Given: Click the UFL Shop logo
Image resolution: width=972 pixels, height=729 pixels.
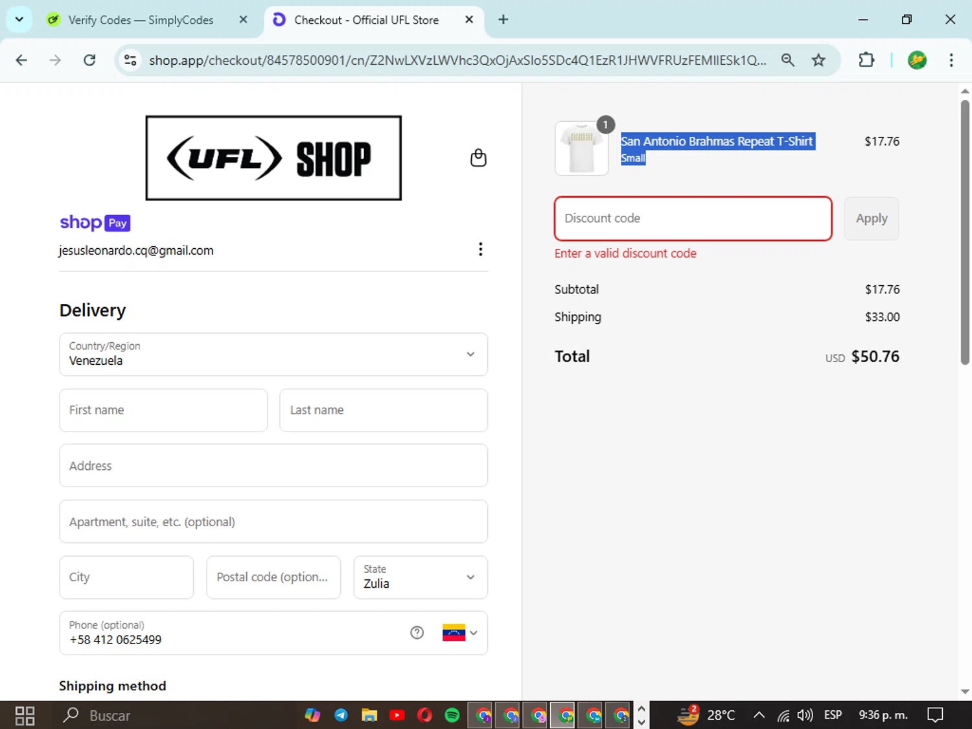Looking at the screenshot, I should pyautogui.click(x=273, y=157).
